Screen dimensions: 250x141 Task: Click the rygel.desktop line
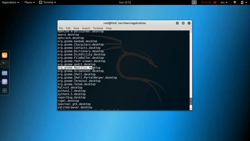click(68, 101)
